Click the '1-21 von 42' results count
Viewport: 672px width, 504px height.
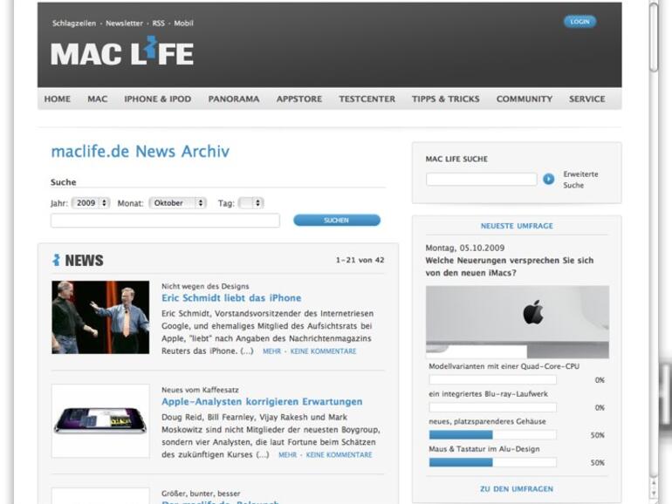[x=360, y=260]
